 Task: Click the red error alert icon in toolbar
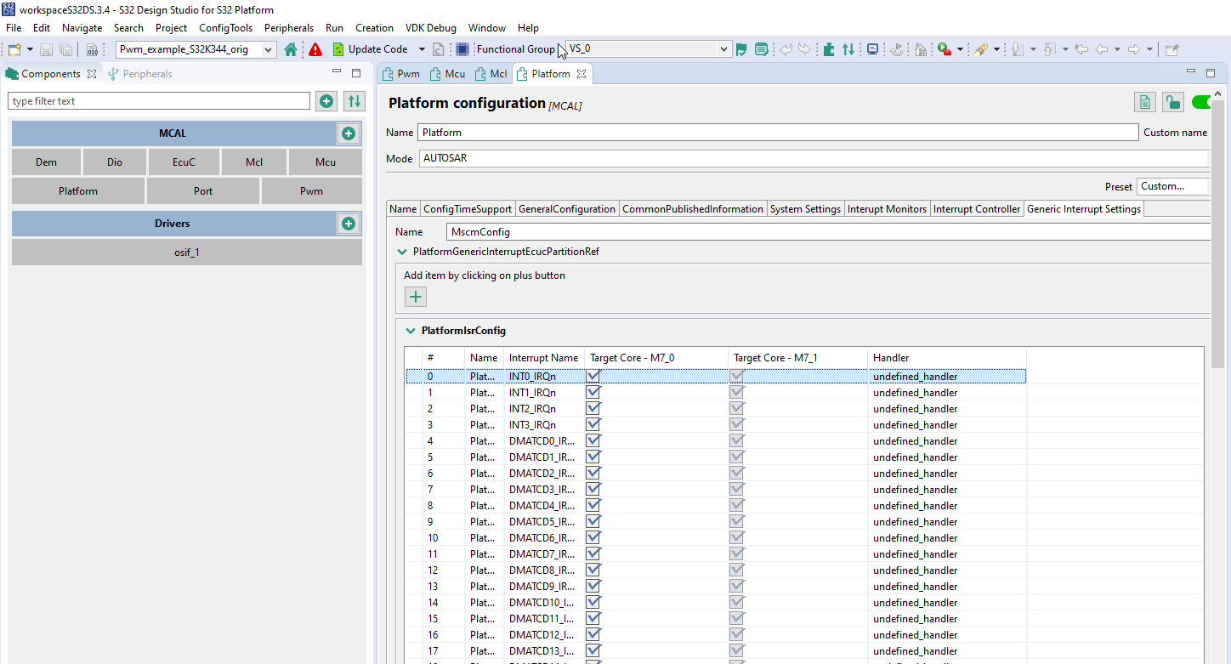[314, 48]
